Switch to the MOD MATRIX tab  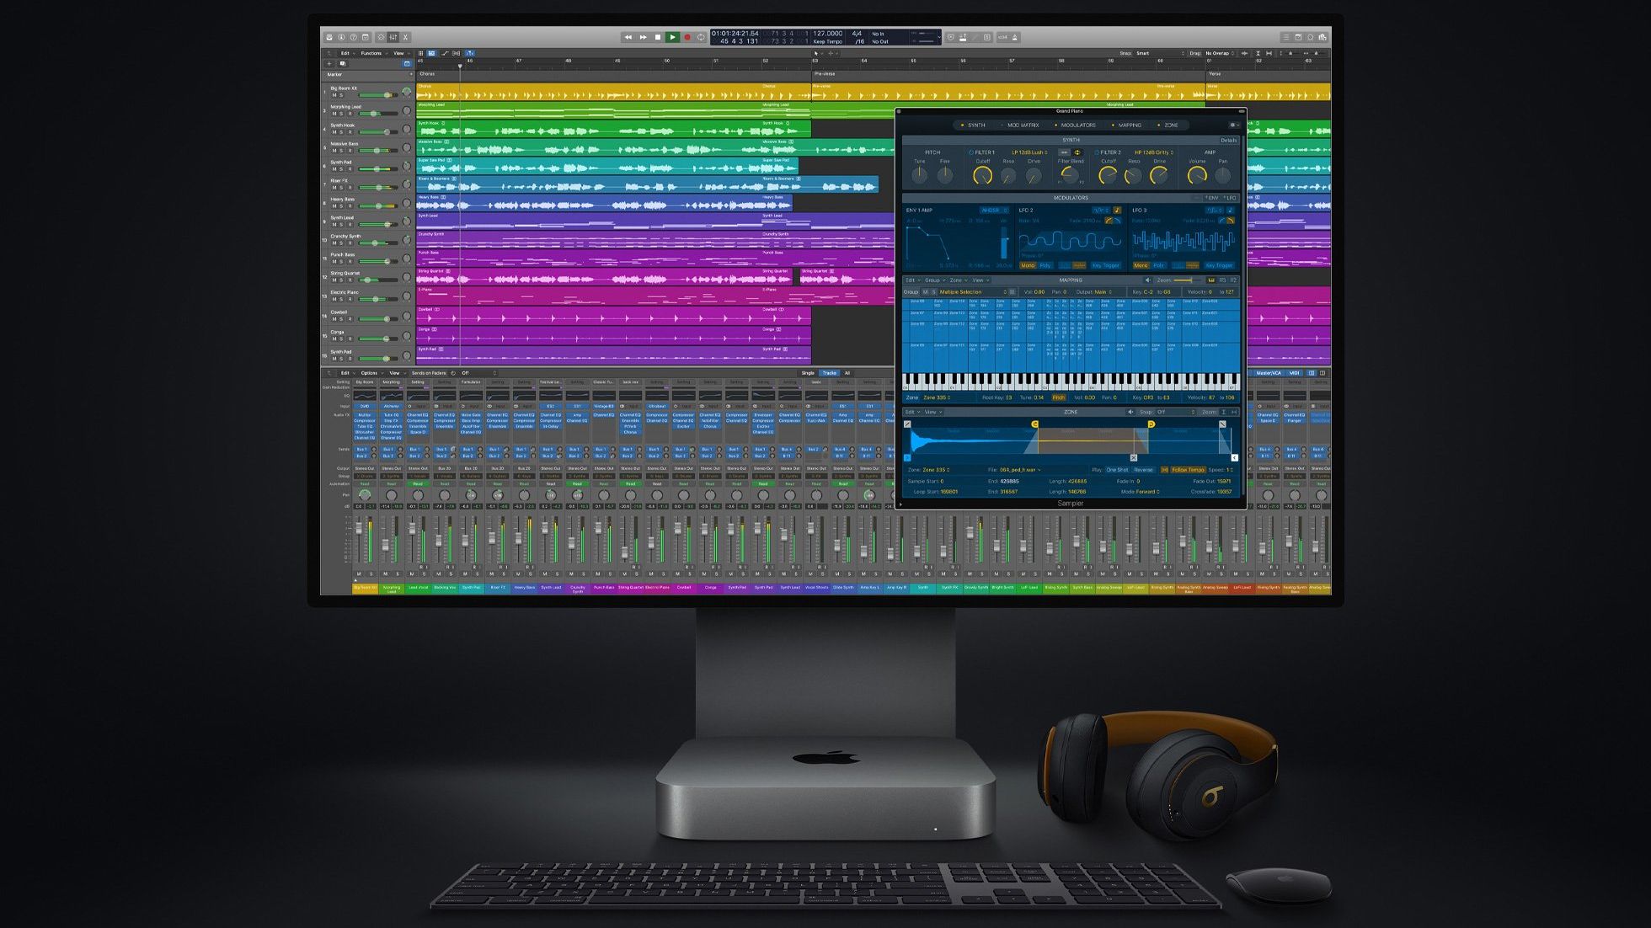1023,125
